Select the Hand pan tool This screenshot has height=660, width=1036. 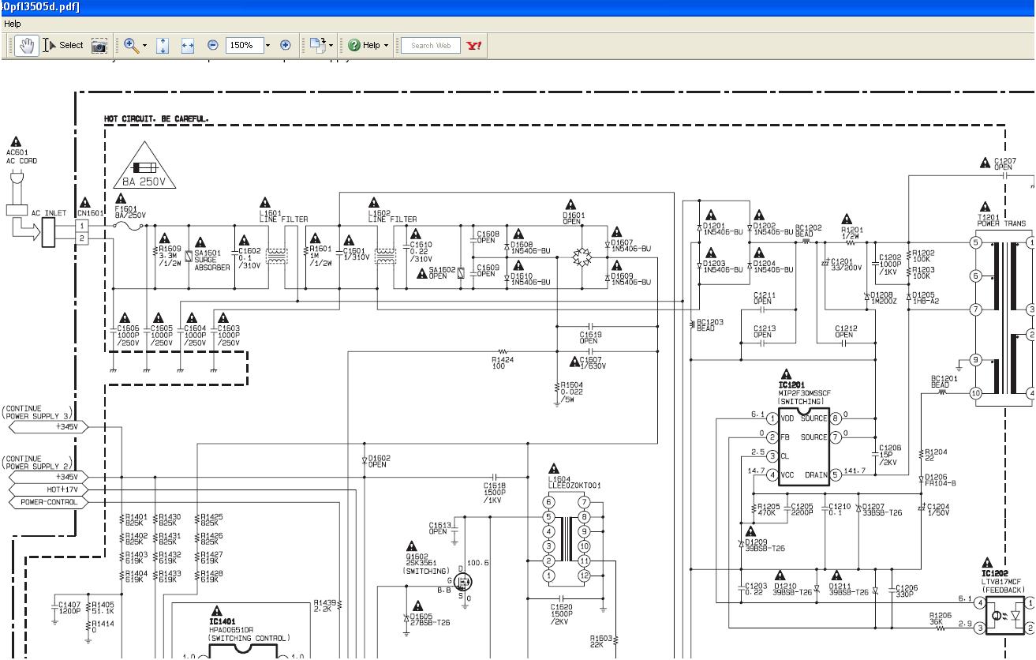pos(26,46)
